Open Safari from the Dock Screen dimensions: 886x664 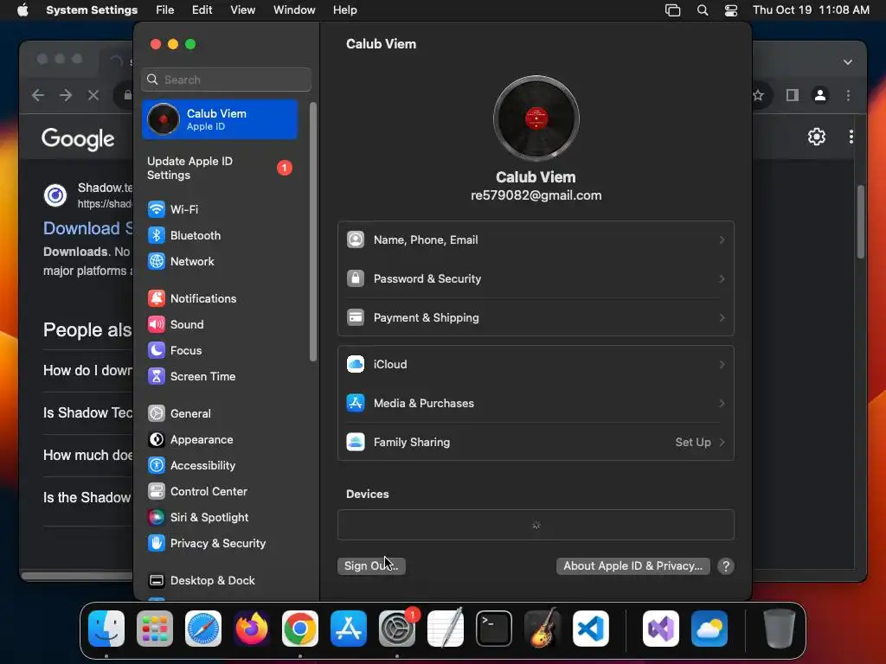[x=203, y=629]
